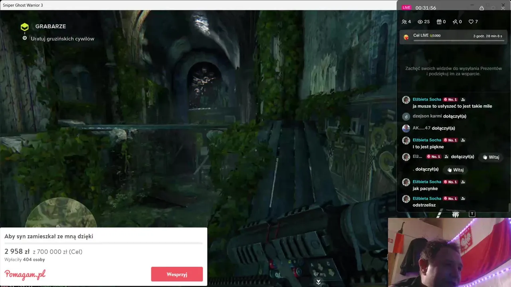Viewport: 511px width, 287px height.
Task: Click the AK.....47 username
Action: pyautogui.click(x=422, y=128)
